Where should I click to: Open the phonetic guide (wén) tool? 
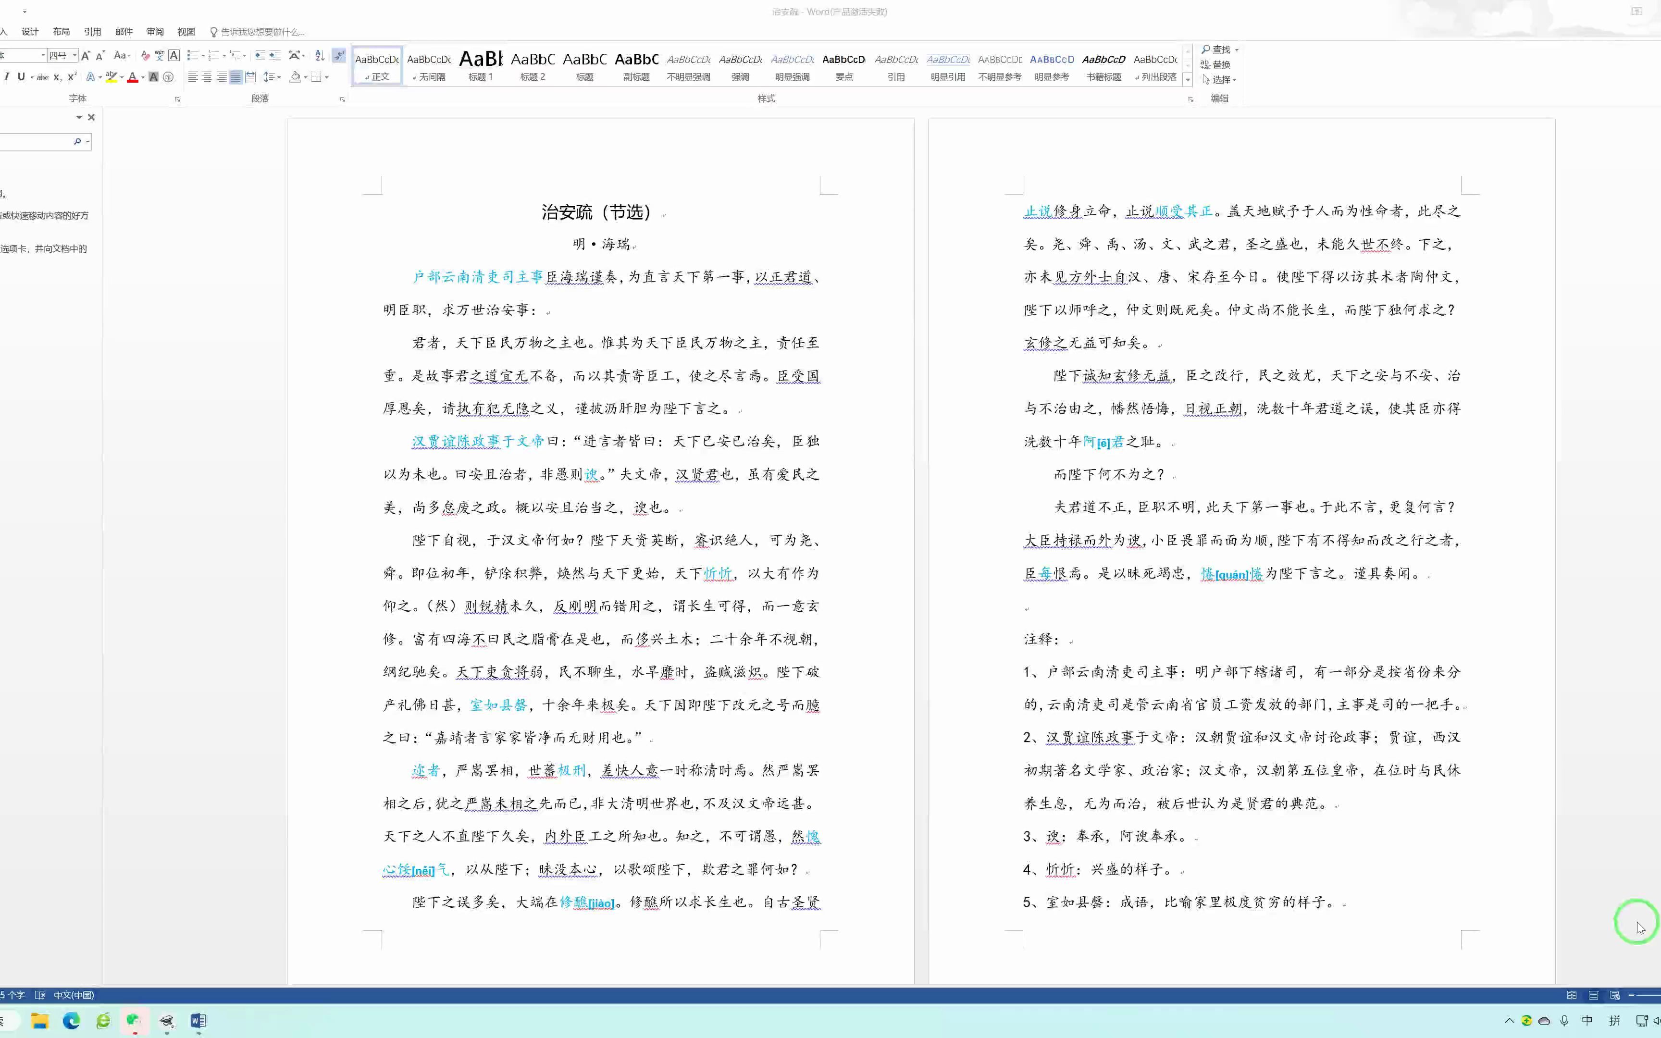[159, 55]
